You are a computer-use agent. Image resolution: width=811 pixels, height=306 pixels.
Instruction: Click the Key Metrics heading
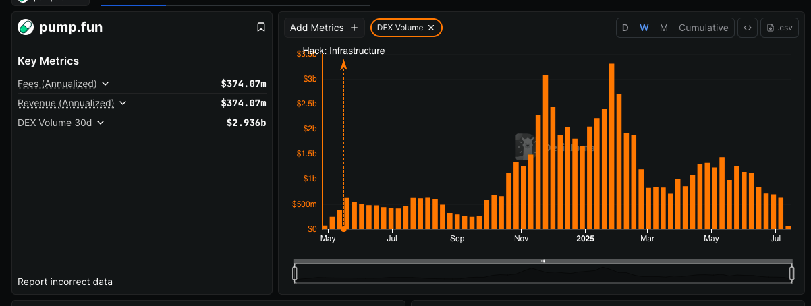(x=48, y=61)
